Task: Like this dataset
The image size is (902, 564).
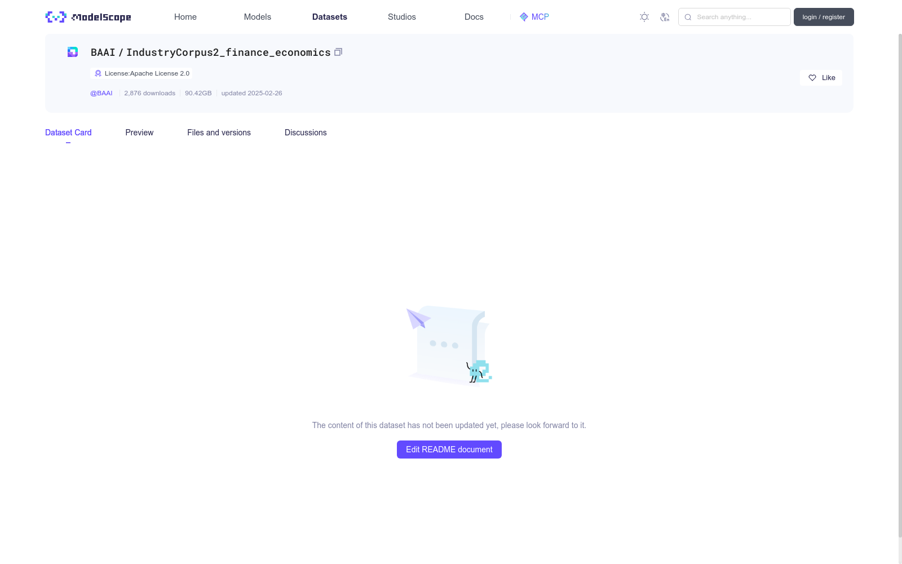Action: point(821,78)
